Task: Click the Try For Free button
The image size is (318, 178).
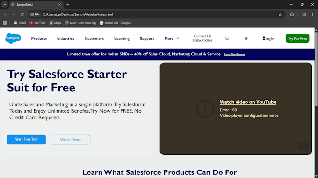Action: pyautogui.click(x=297, y=38)
